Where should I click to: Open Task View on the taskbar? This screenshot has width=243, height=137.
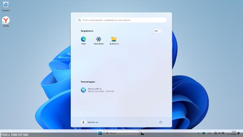pyautogui.click(x=143, y=133)
